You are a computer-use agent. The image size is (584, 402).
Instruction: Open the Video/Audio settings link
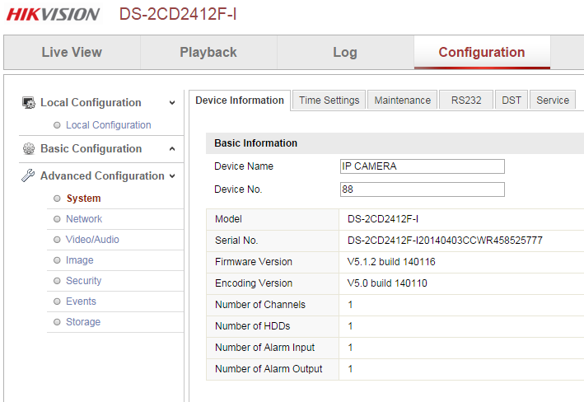tap(92, 240)
